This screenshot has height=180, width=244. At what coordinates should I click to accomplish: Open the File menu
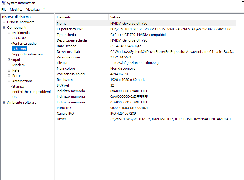pyautogui.click(x=4, y=10)
